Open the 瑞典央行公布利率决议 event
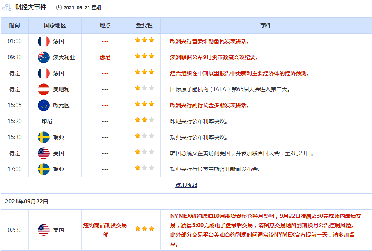This screenshot has width=372, height=251. pos(198,137)
